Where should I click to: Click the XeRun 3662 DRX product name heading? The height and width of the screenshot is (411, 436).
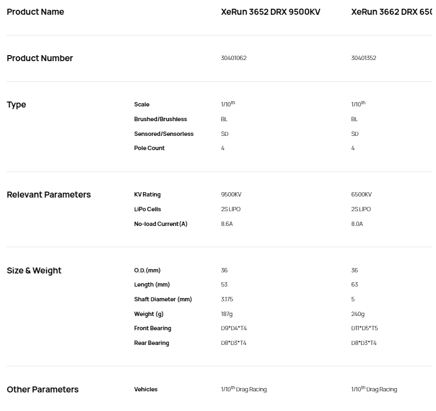[392, 12]
